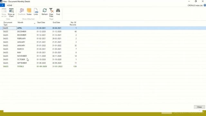Click the record count 60
Image resolution: width=206 pixels, height=116 pixels.
(76, 32)
